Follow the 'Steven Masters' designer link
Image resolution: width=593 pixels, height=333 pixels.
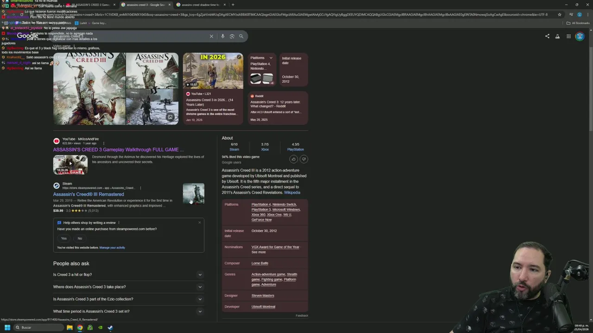point(263,296)
